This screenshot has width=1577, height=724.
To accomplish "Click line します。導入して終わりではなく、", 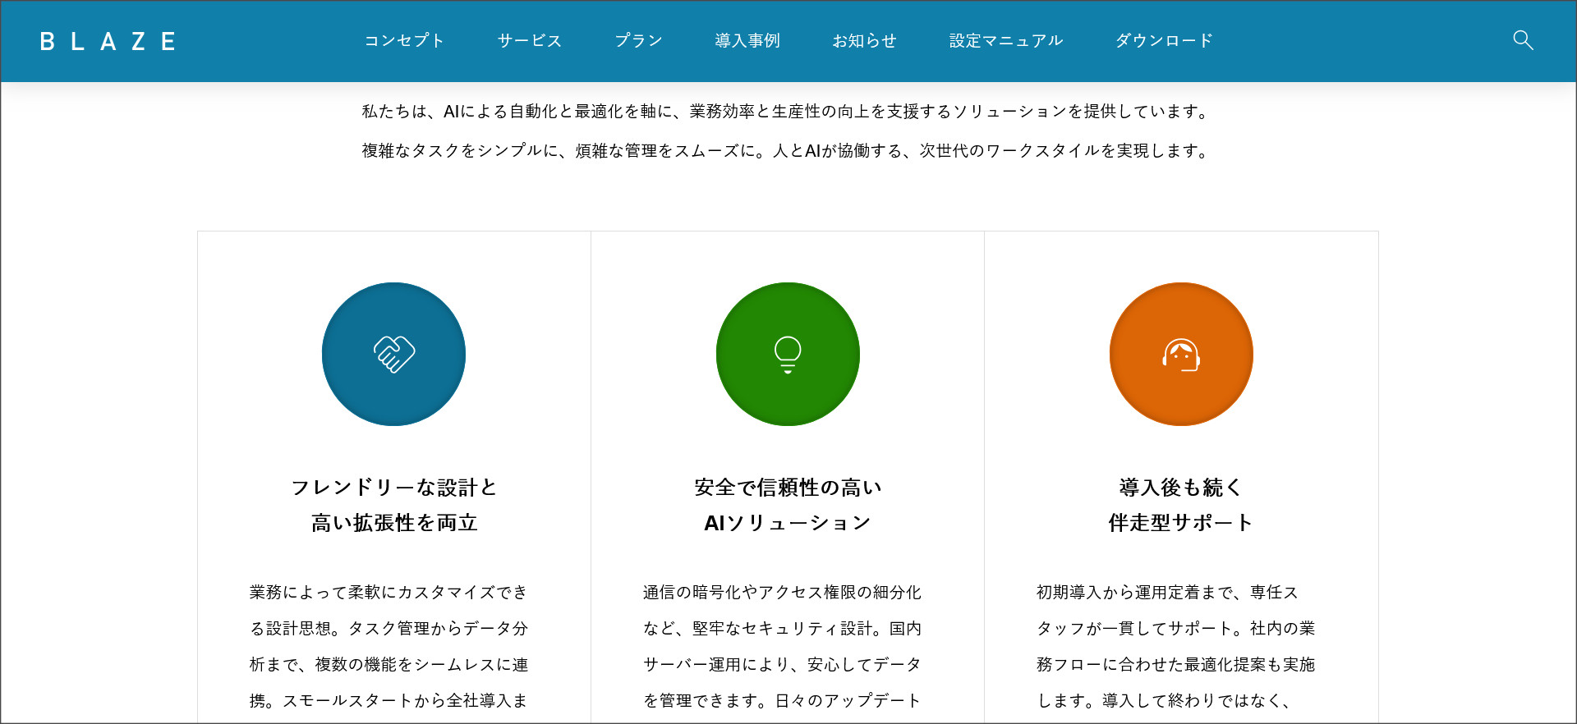I will click(x=1163, y=700).
